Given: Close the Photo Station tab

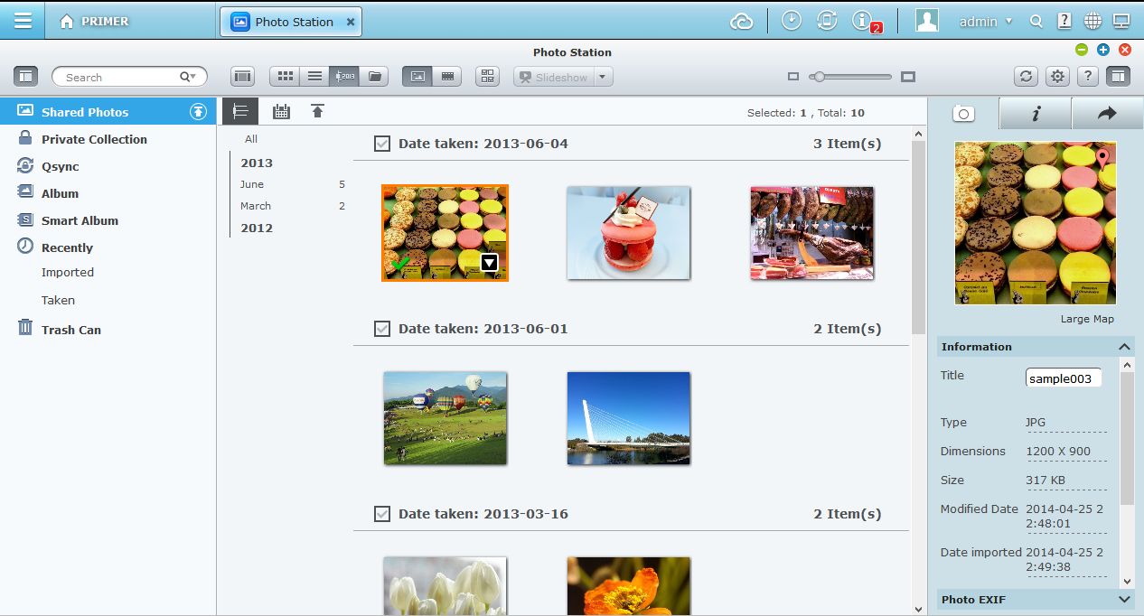Looking at the screenshot, I should (351, 22).
